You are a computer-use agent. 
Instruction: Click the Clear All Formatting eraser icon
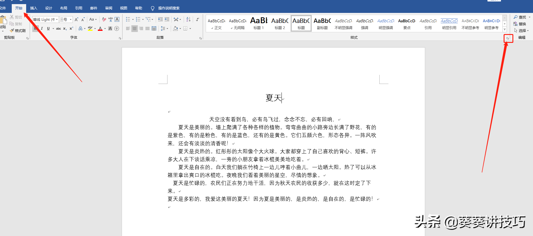click(x=104, y=19)
